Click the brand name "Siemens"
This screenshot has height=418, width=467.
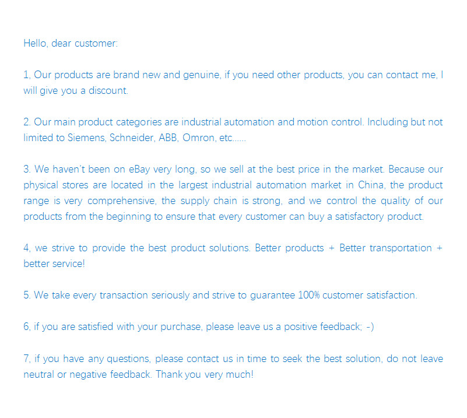[x=89, y=138]
